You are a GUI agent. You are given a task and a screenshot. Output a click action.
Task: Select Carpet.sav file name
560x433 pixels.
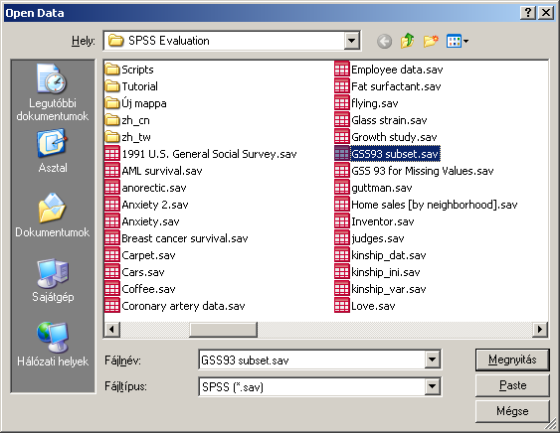[148, 255]
